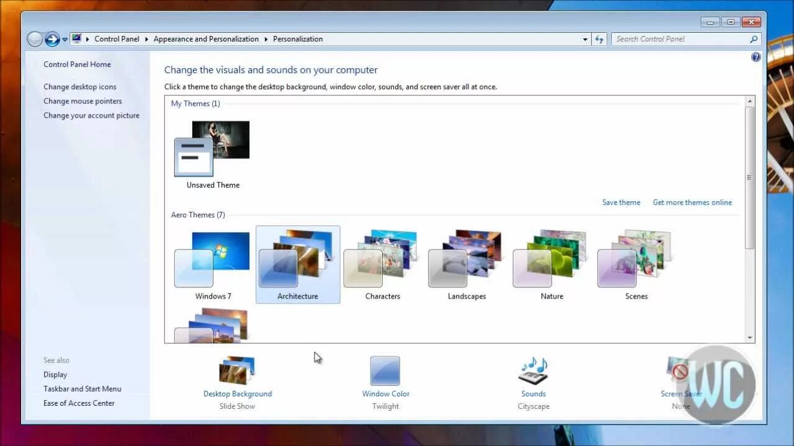Click the Control Panel icon in address bar
794x446 pixels.
[76, 38]
